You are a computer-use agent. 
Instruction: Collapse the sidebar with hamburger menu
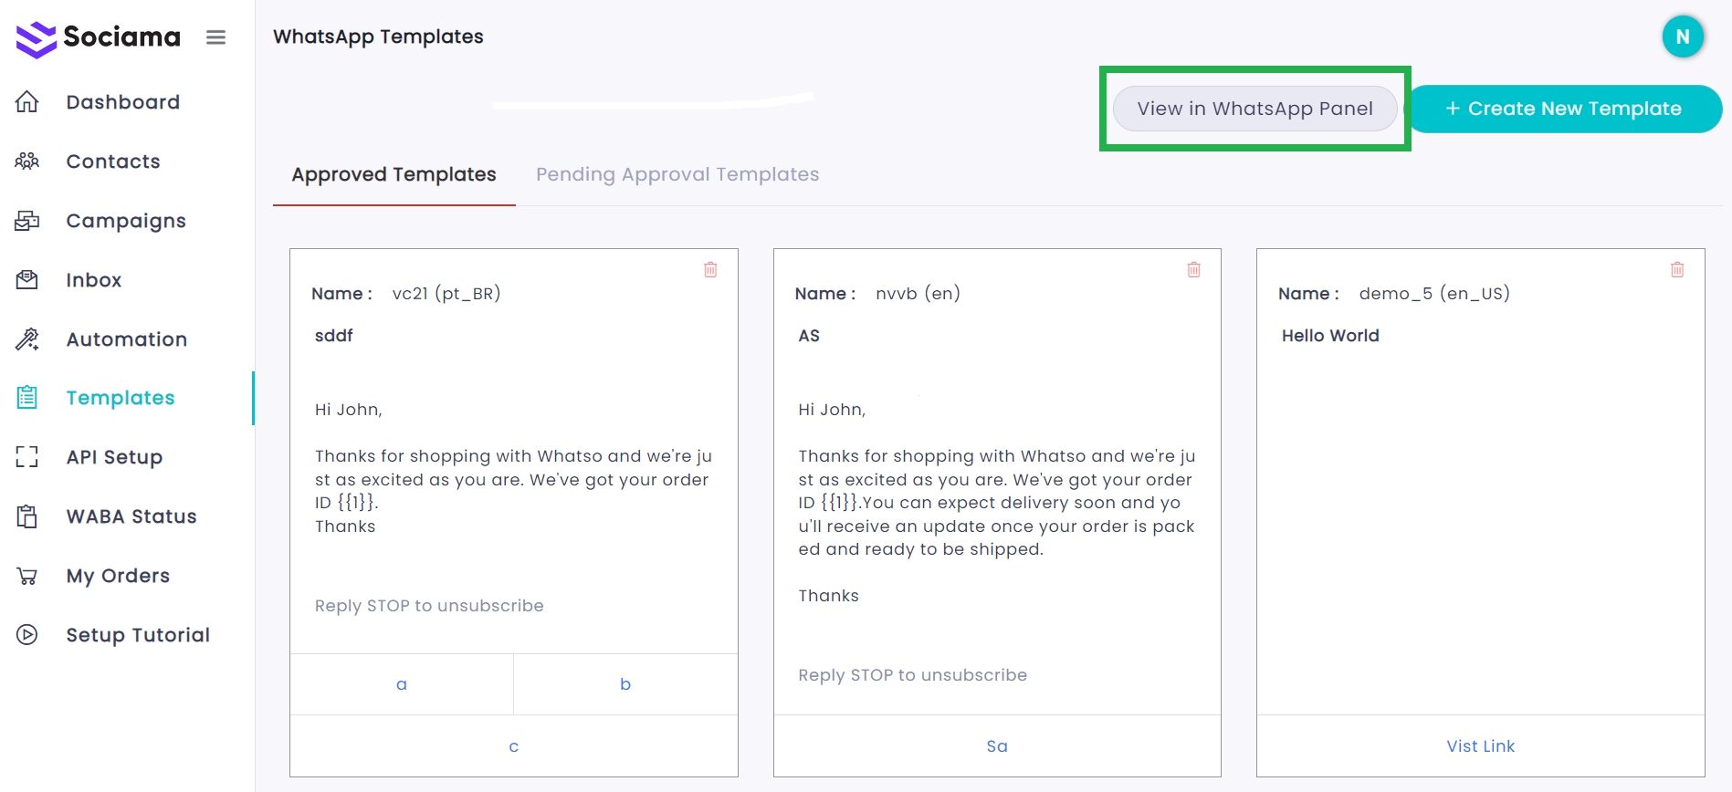tap(215, 37)
